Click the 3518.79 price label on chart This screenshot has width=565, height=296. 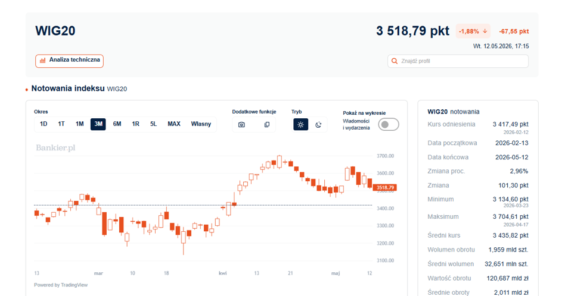coord(385,187)
